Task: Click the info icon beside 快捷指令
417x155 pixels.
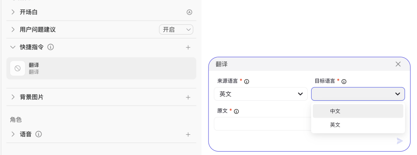Action: tap(50, 47)
